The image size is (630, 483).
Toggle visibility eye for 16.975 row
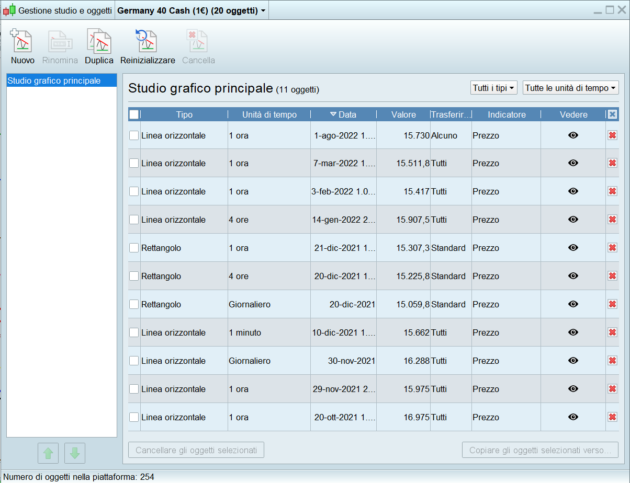tap(573, 417)
